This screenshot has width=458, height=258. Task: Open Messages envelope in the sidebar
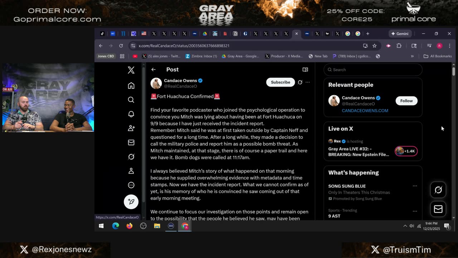click(x=131, y=143)
